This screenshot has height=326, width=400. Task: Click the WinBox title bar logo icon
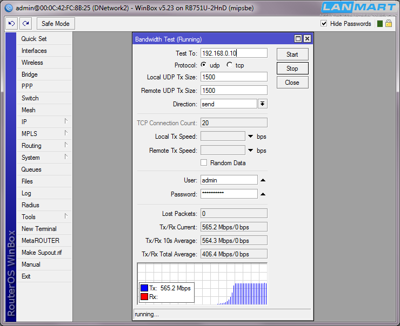point(9,8)
